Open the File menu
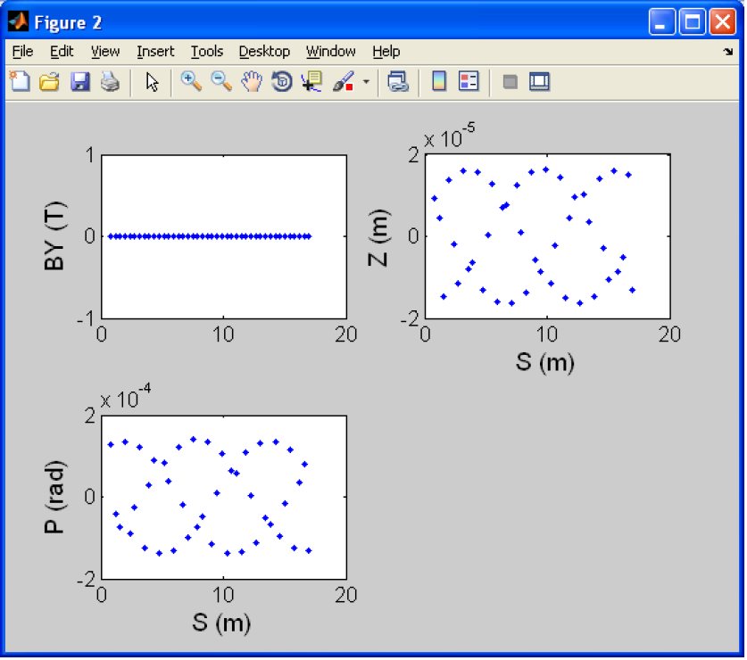The height and width of the screenshot is (660, 747). point(22,52)
